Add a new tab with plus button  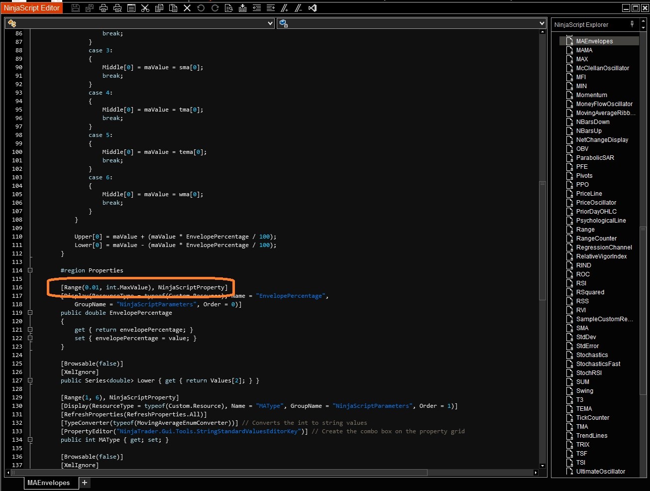click(85, 483)
